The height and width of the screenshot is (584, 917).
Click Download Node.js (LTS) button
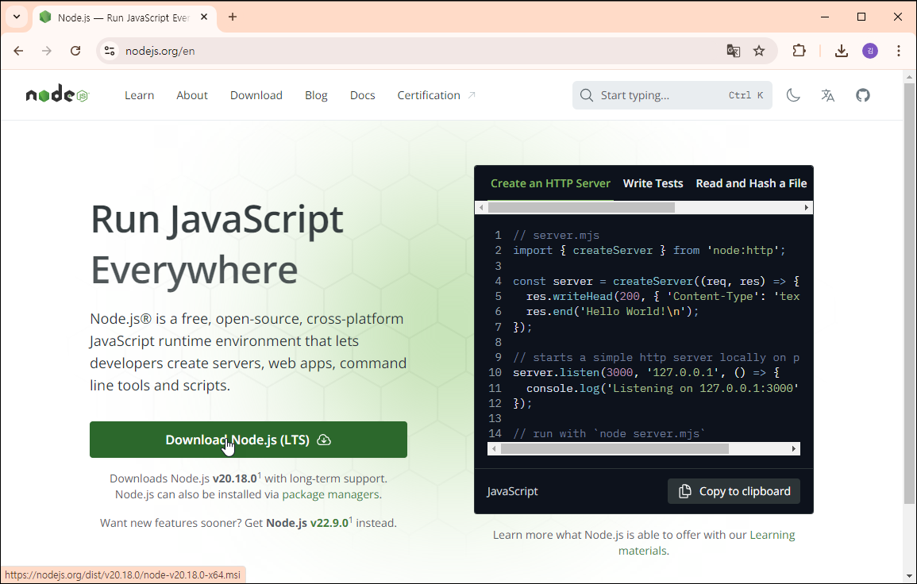tap(248, 440)
